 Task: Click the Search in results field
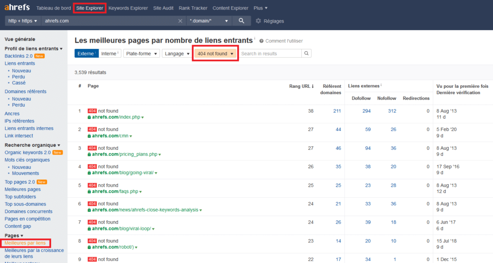[x=270, y=53]
